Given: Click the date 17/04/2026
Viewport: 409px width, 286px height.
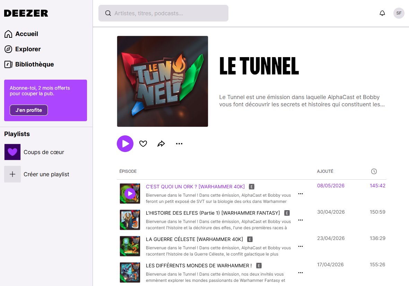Looking at the screenshot, I should click(x=330, y=265).
